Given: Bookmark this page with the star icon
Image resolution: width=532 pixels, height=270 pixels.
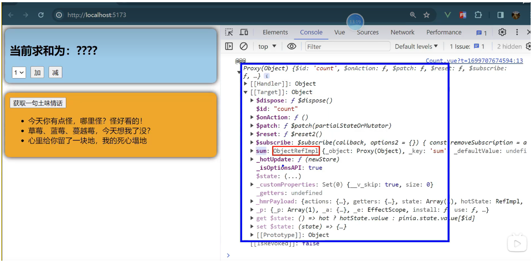Looking at the screenshot, I should (x=426, y=15).
